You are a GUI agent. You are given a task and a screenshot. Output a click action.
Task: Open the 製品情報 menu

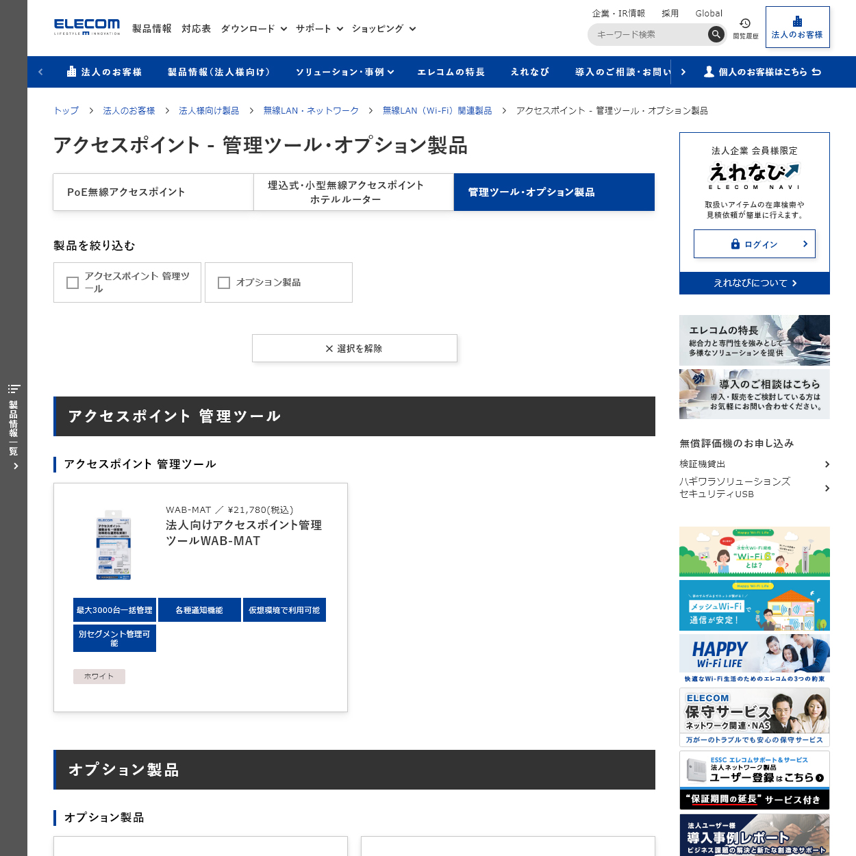(x=152, y=29)
